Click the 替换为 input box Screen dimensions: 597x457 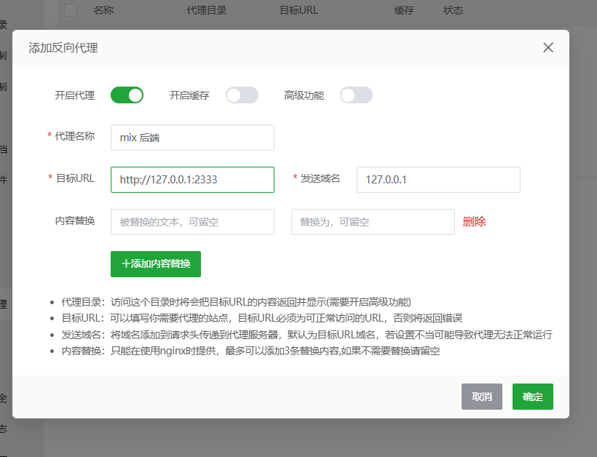pos(373,222)
